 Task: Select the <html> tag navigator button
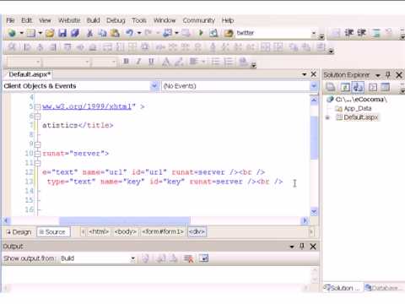(x=99, y=231)
